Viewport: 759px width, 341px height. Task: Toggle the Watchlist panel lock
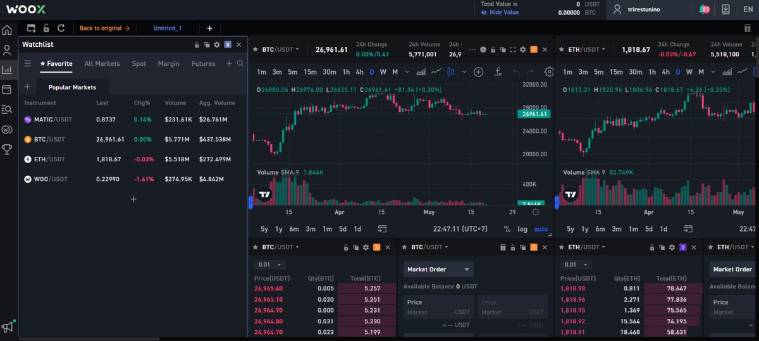click(x=197, y=45)
